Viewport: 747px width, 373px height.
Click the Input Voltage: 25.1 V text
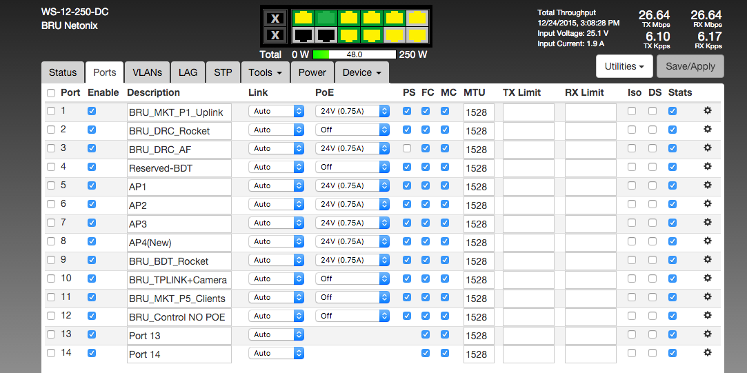point(572,33)
